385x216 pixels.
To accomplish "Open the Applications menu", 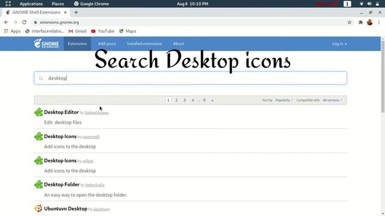I will pos(31,4).
